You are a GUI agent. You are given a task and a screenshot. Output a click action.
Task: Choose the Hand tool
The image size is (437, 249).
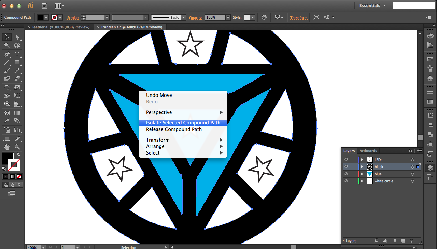pyautogui.click(x=7, y=147)
